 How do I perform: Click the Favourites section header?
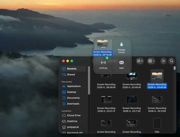point(67,82)
